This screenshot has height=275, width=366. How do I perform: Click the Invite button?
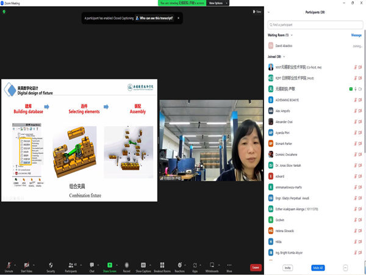pyautogui.click(x=287, y=268)
